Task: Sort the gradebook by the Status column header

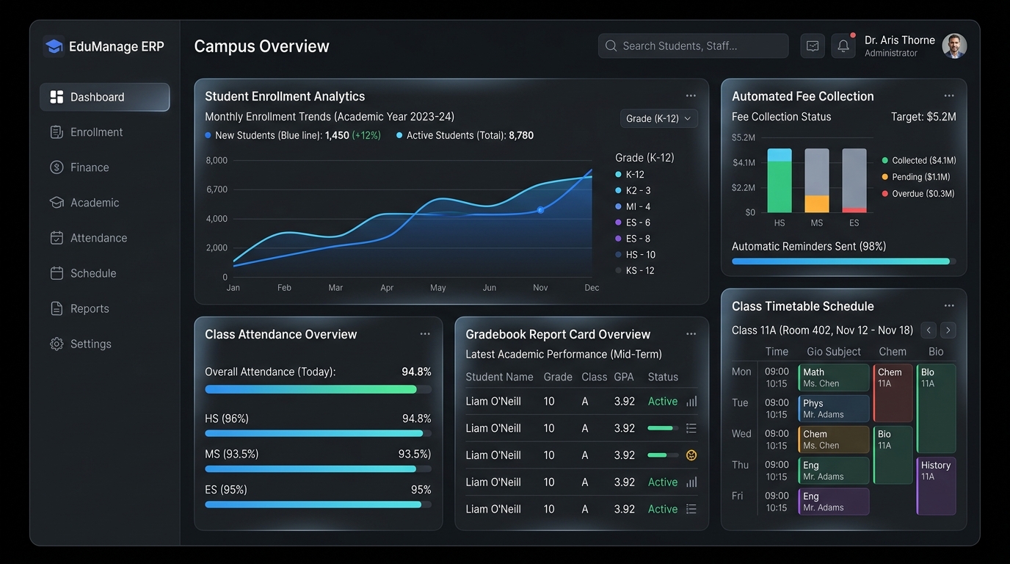Action: (x=663, y=377)
